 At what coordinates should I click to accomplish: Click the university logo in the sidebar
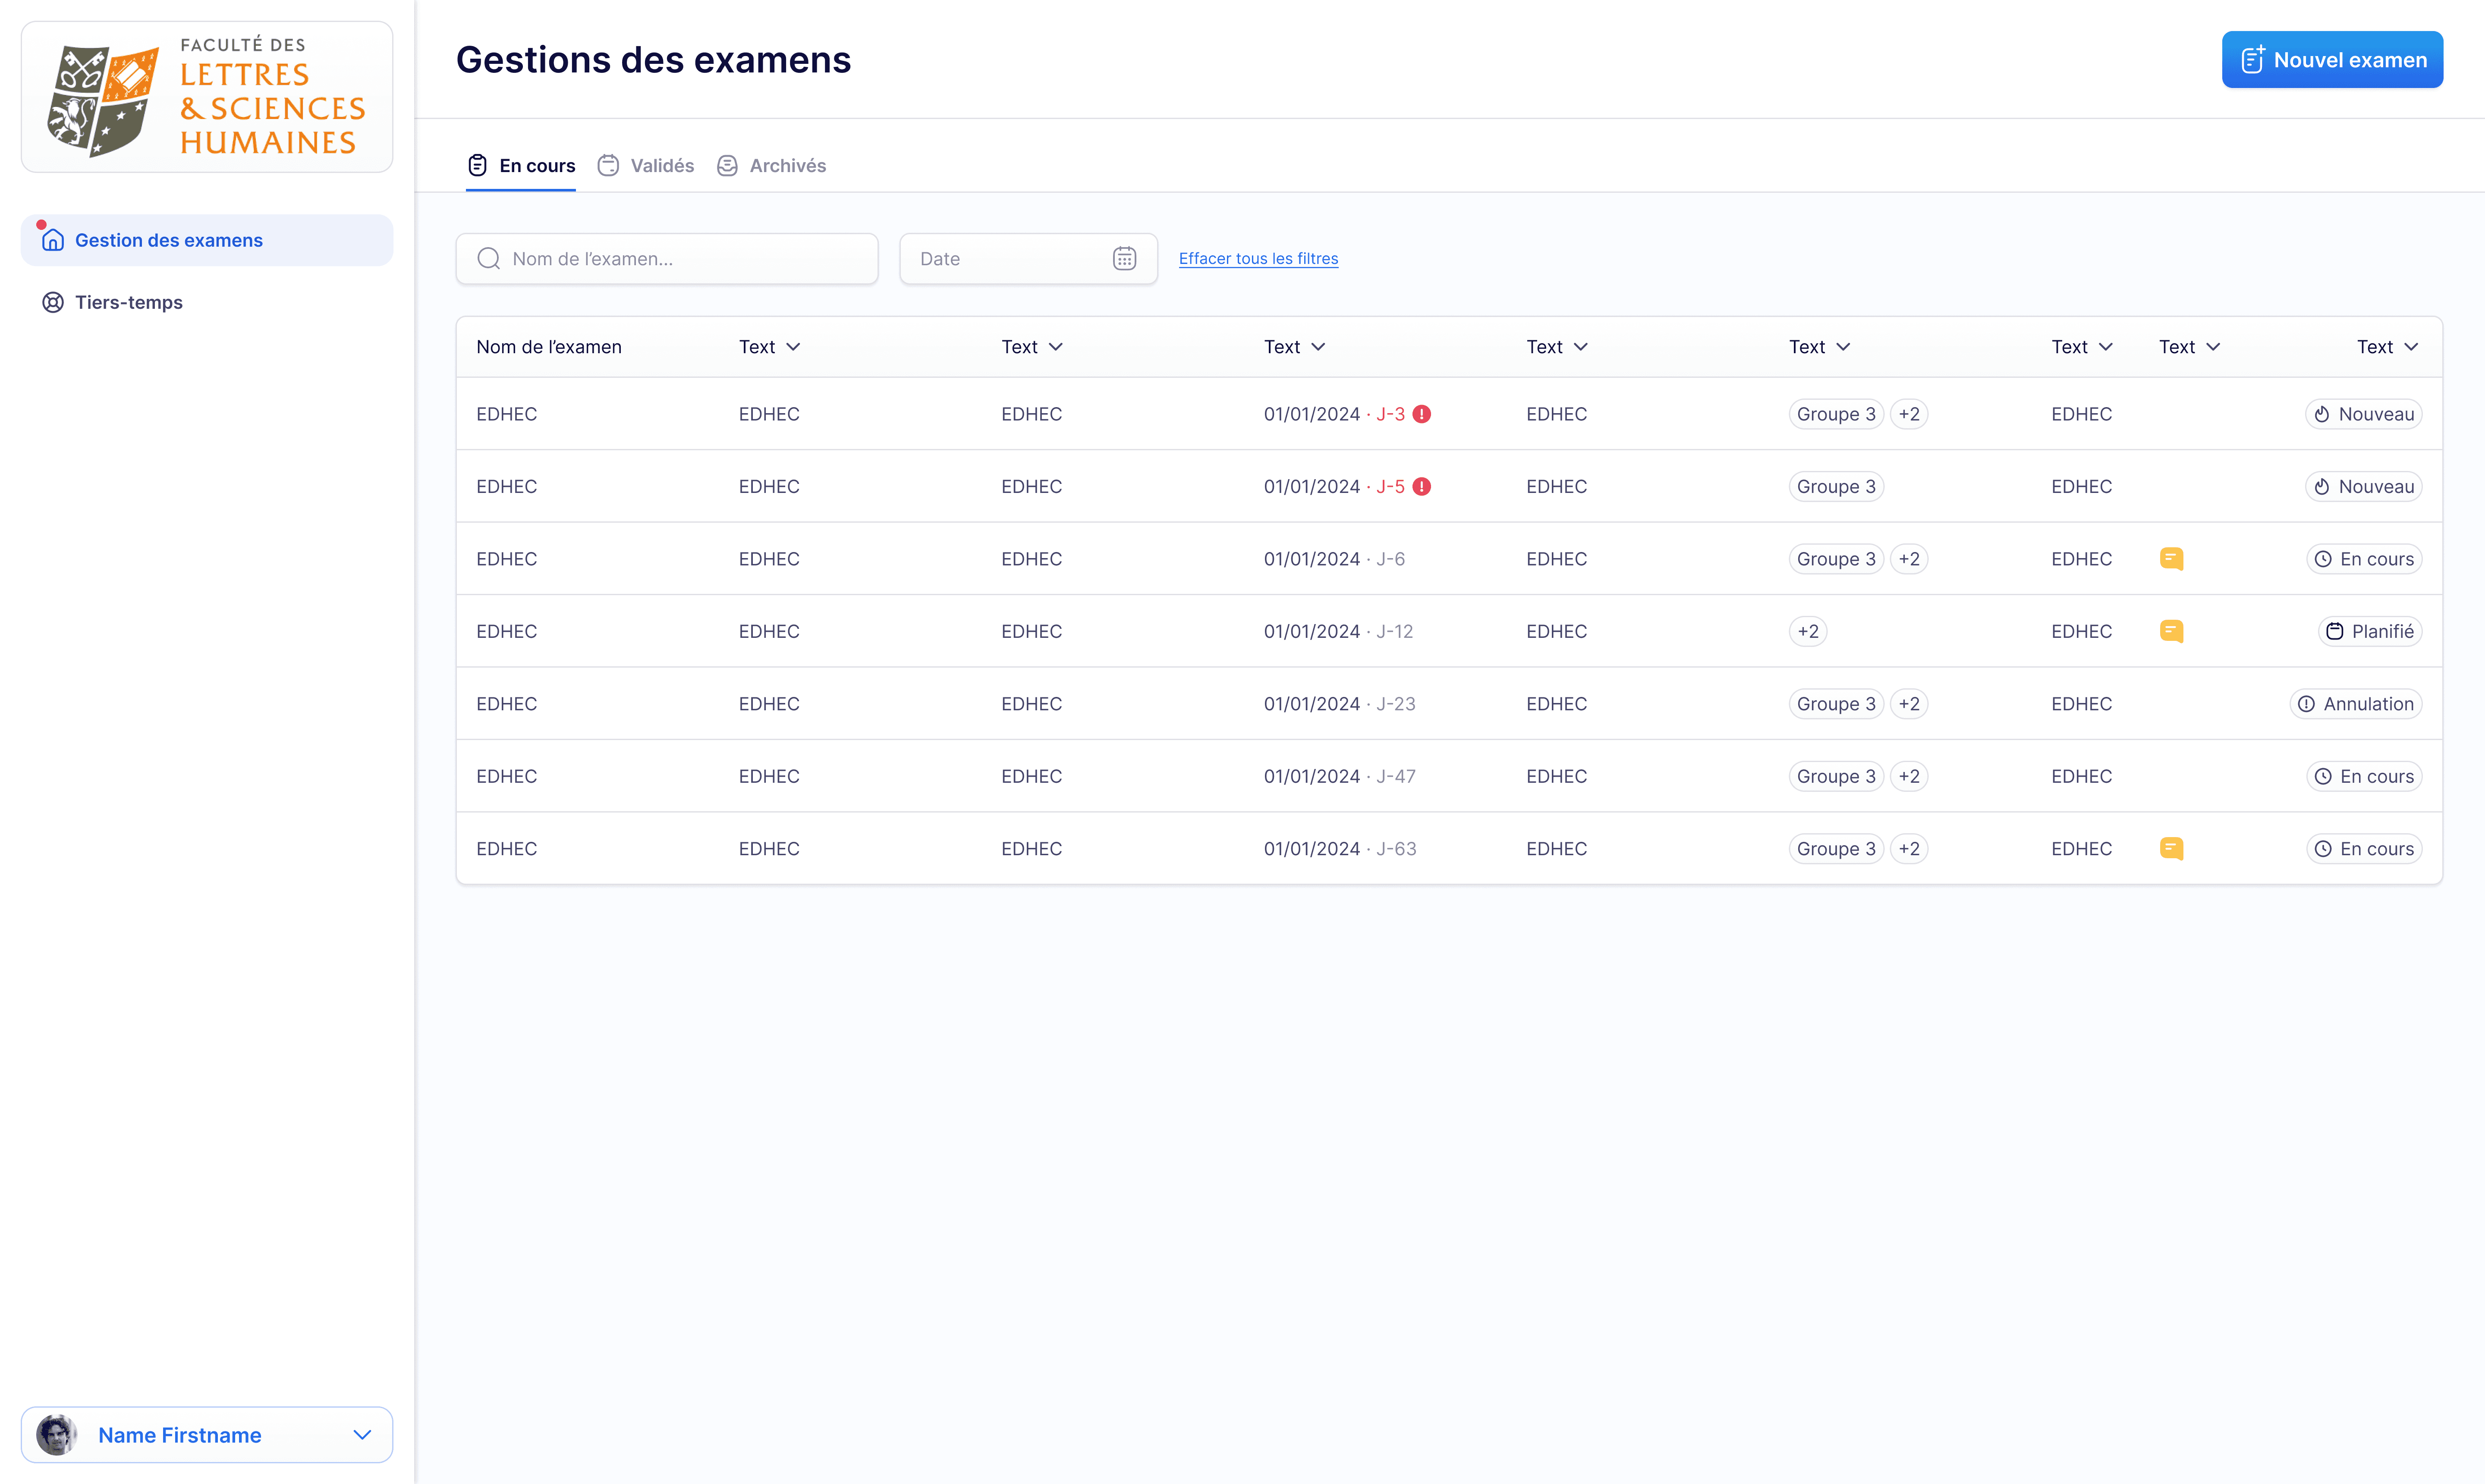pos(207,97)
